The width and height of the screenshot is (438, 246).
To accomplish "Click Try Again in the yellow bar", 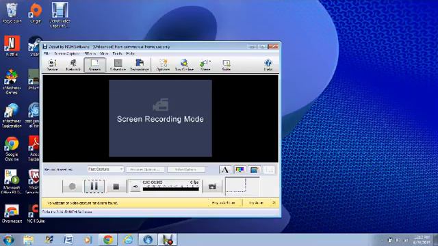I will [256, 203].
